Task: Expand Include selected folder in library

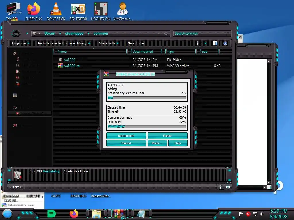Action: coord(64,43)
